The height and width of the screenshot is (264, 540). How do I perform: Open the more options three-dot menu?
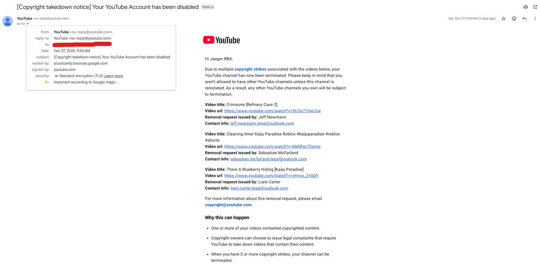[535, 18]
